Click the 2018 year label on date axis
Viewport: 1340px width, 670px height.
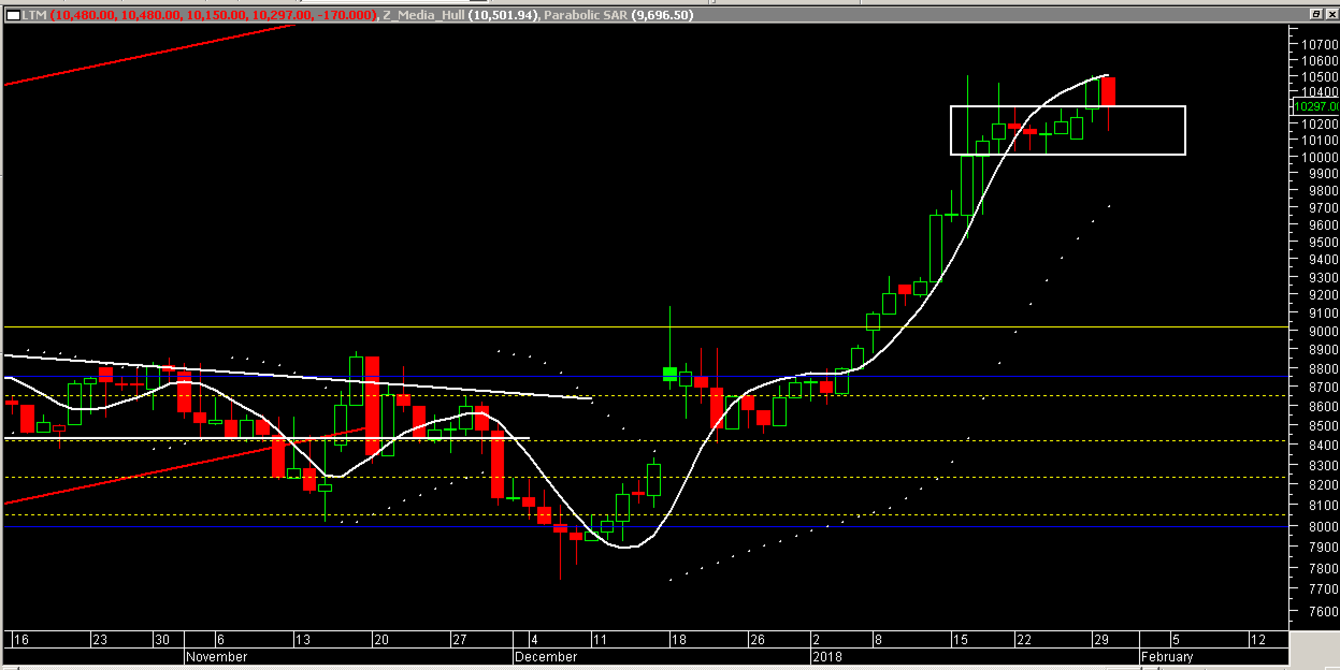pyautogui.click(x=827, y=657)
